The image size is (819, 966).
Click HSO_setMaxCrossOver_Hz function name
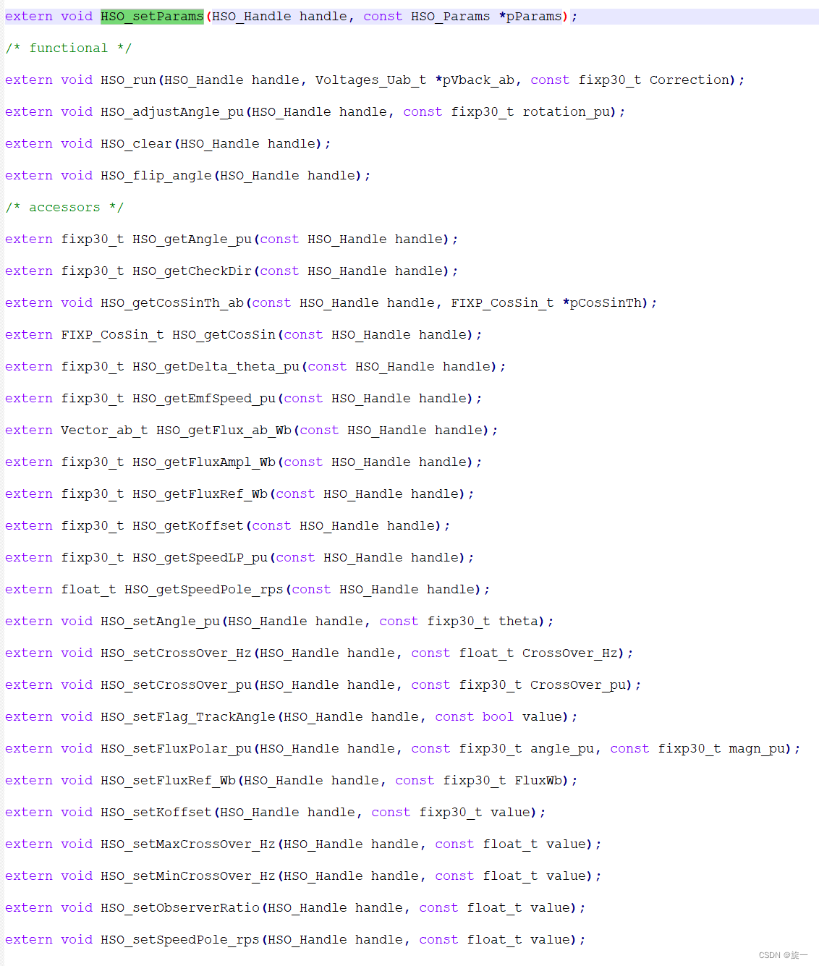188,844
